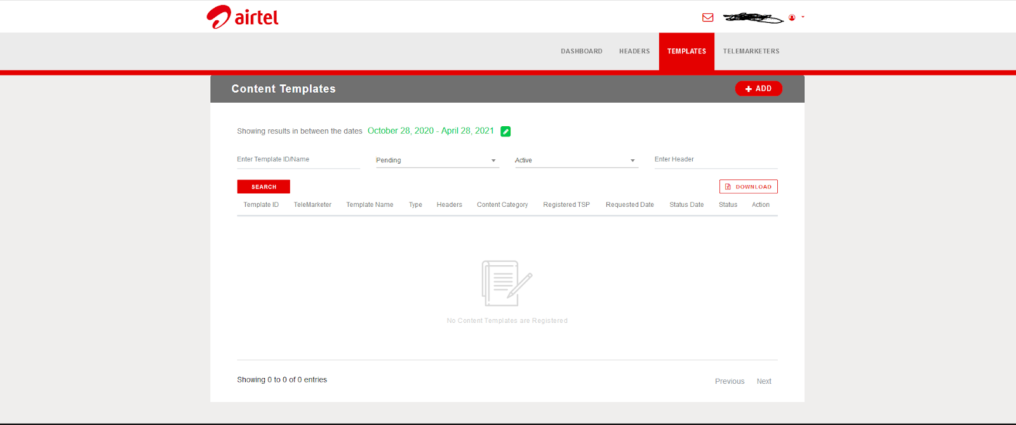1016x425 pixels.
Task: Switch to the Telemarketers tab
Action: (751, 51)
